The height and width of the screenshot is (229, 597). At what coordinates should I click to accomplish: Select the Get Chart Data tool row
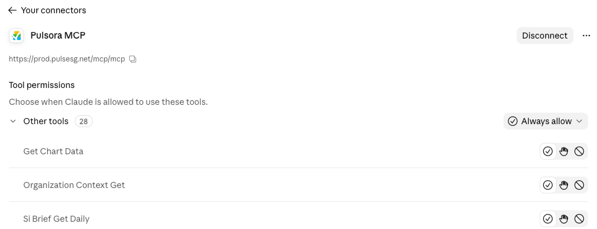[298, 151]
